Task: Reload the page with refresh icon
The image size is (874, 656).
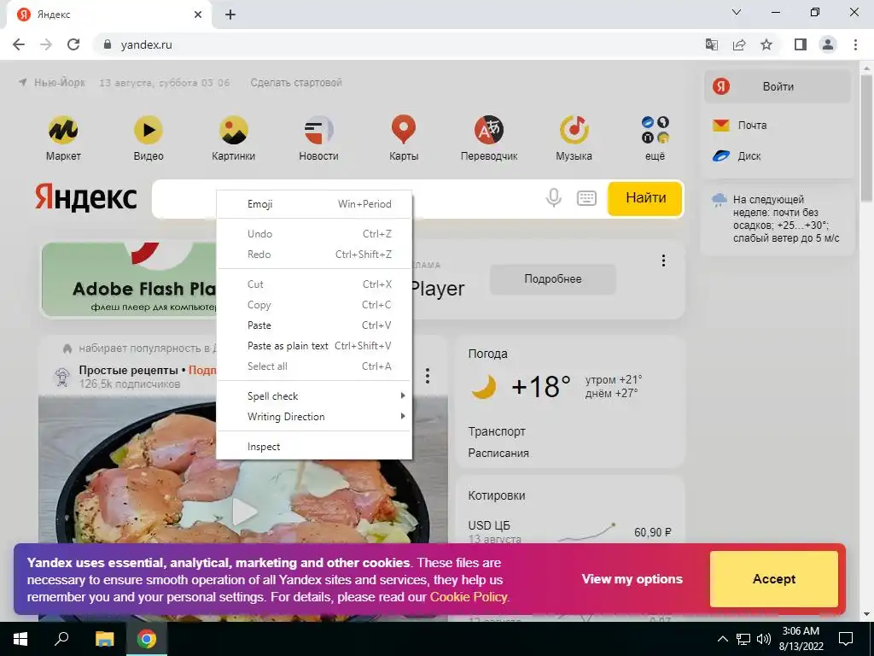Action: [x=73, y=44]
